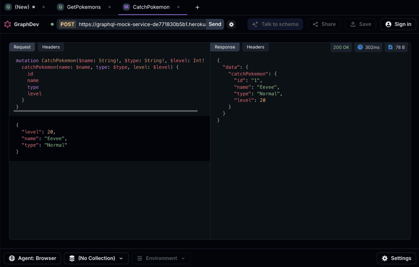
Task: Open request settings gear icon beside Send
Action: pyautogui.click(x=231, y=24)
